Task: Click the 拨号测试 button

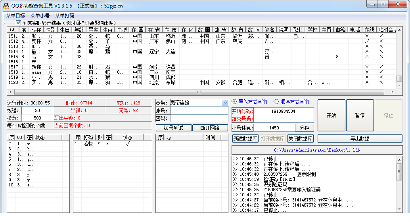Action: 174,128
